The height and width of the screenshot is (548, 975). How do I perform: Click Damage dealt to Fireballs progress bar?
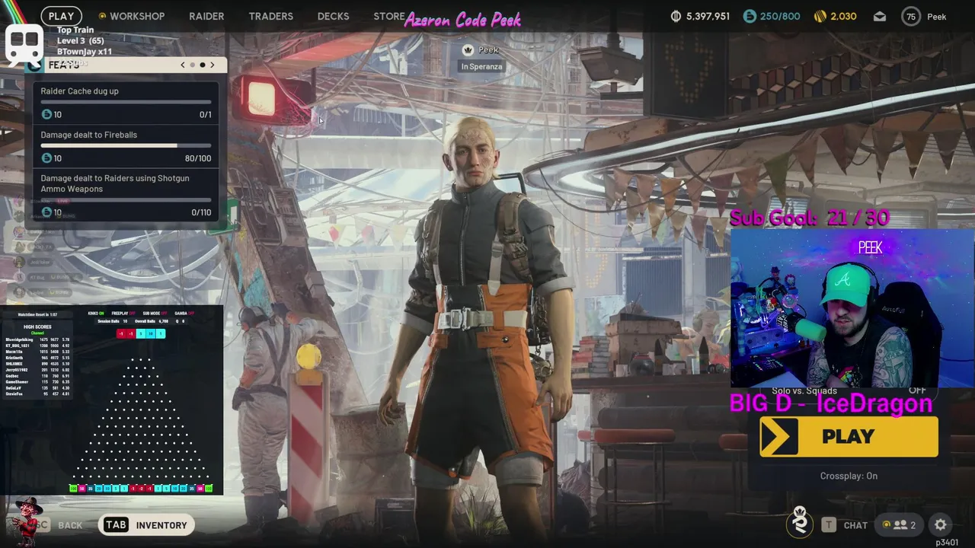point(126,145)
